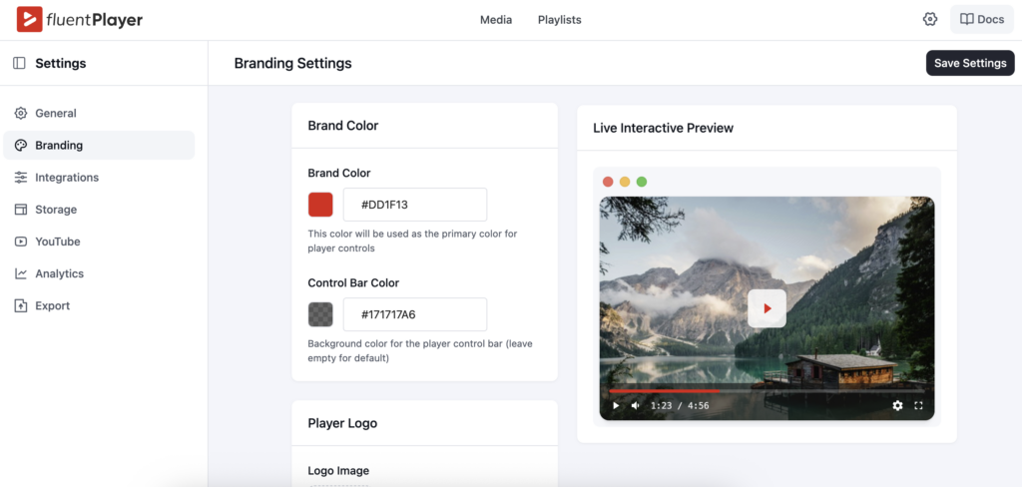
Task: Open the Docs button
Action: point(982,20)
